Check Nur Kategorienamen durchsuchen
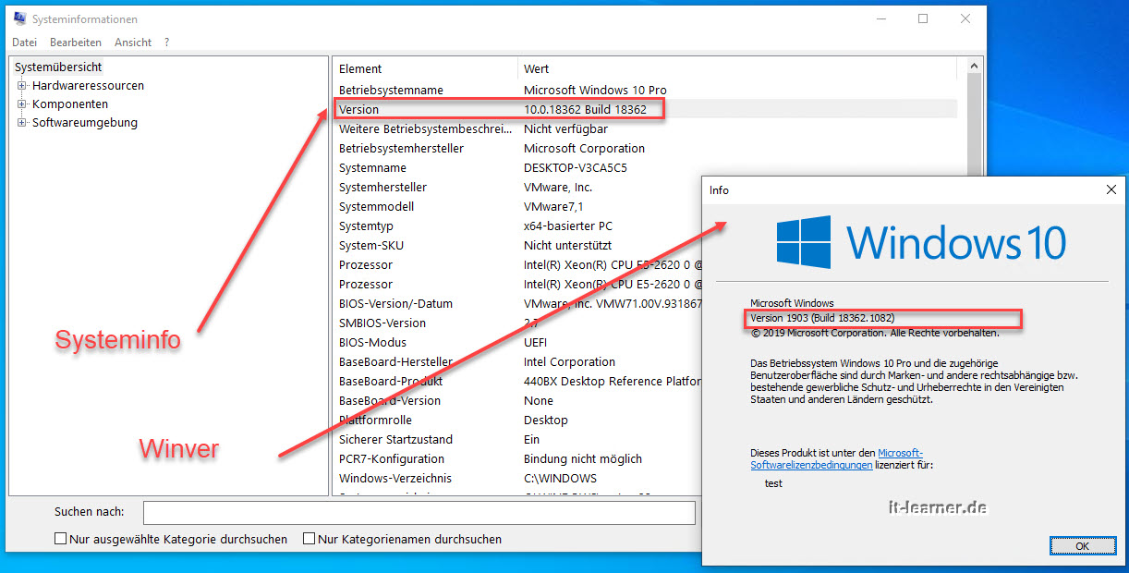 click(310, 539)
